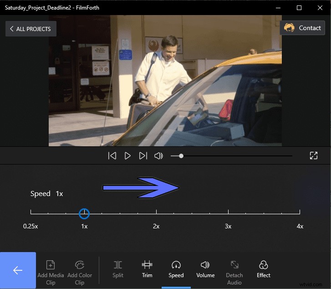Click the speed slider handle at 1x
331x289 pixels.
[84, 213]
